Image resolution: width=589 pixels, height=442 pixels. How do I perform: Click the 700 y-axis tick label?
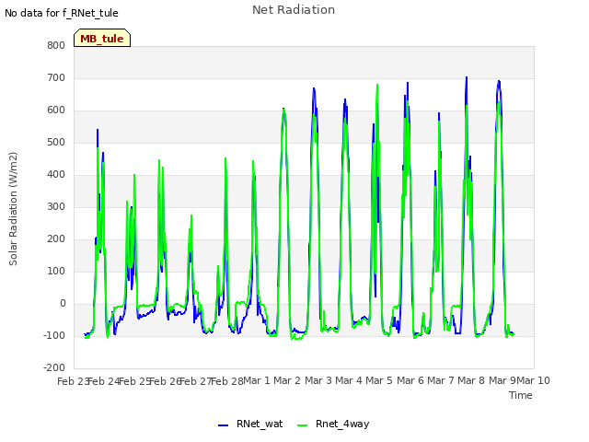[56, 77]
